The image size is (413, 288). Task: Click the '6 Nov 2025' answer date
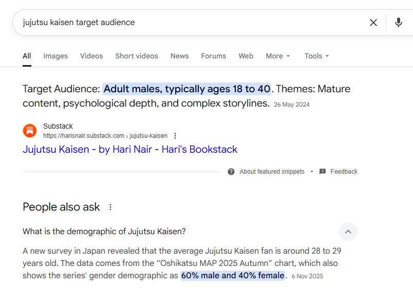point(307,276)
